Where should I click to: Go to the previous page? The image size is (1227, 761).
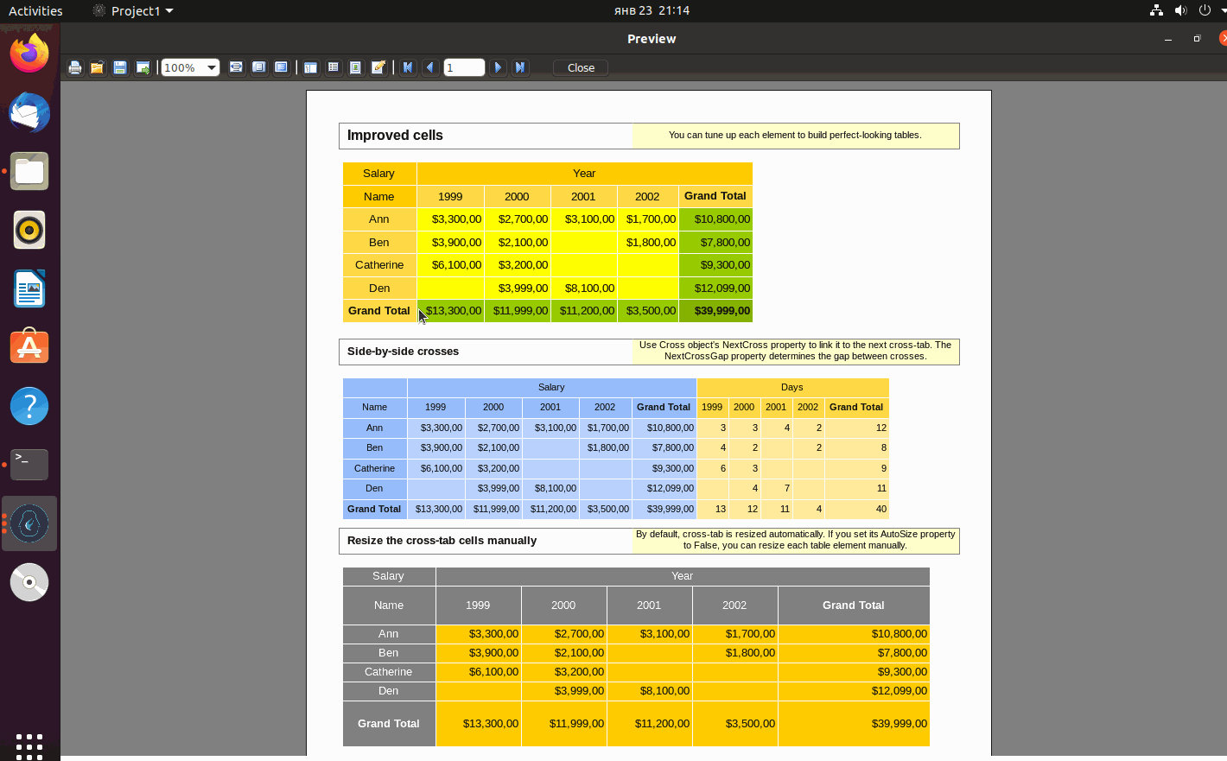(430, 67)
